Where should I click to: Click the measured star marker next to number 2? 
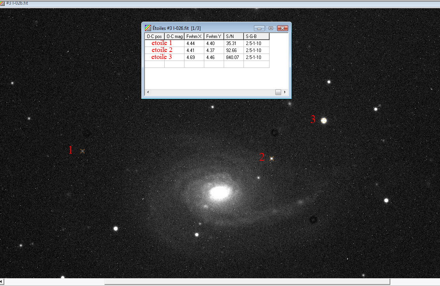271,158
